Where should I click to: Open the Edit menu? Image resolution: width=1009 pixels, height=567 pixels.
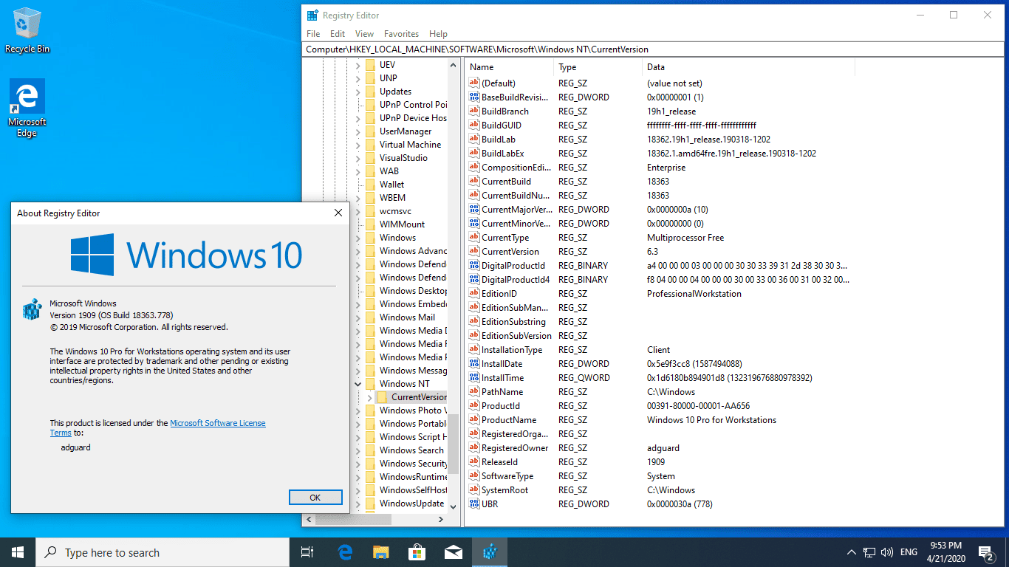[338, 34]
